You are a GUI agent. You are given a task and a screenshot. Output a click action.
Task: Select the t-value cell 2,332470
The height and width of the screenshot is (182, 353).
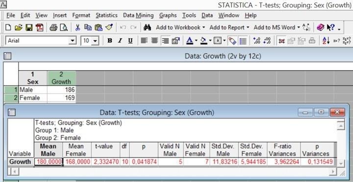(106, 162)
